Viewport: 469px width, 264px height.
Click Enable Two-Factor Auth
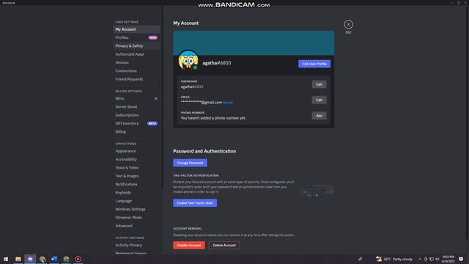coord(195,203)
